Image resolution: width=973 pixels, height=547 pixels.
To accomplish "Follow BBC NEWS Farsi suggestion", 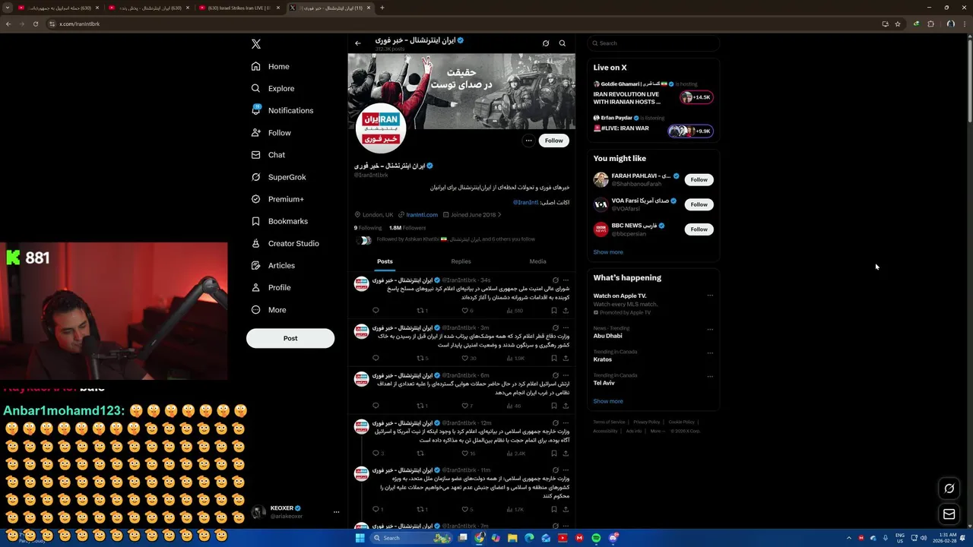I will (x=699, y=229).
